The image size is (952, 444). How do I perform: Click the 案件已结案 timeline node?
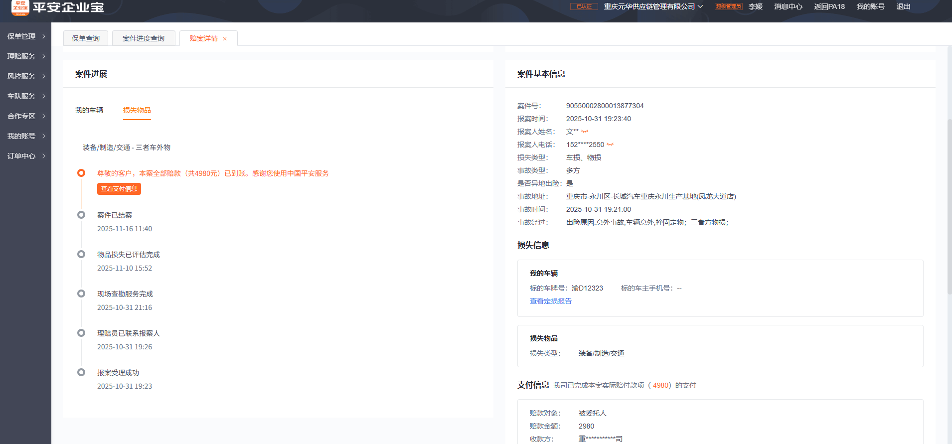(x=81, y=215)
